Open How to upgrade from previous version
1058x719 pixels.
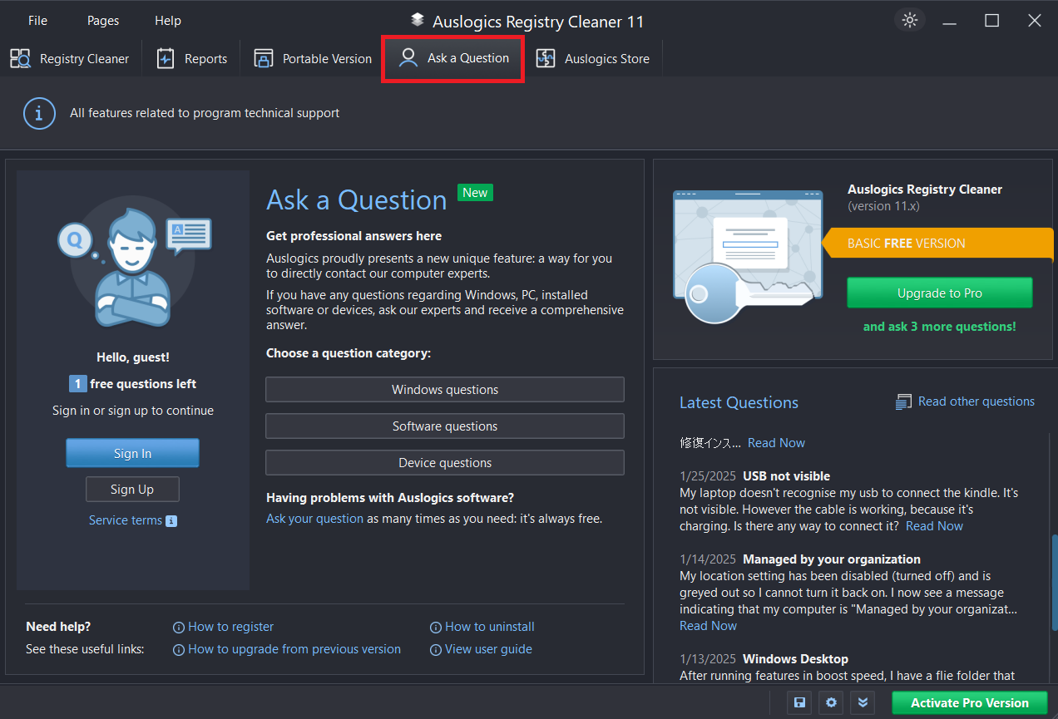pos(294,649)
